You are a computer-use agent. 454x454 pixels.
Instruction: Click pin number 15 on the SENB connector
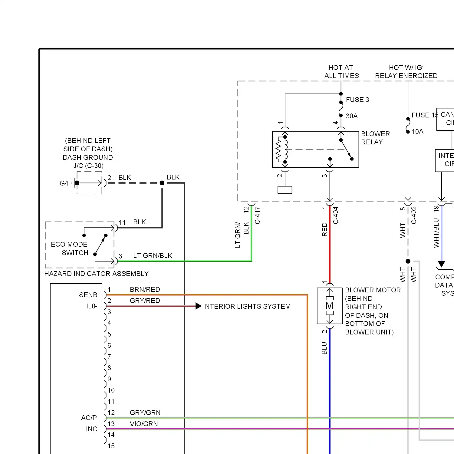(111, 446)
